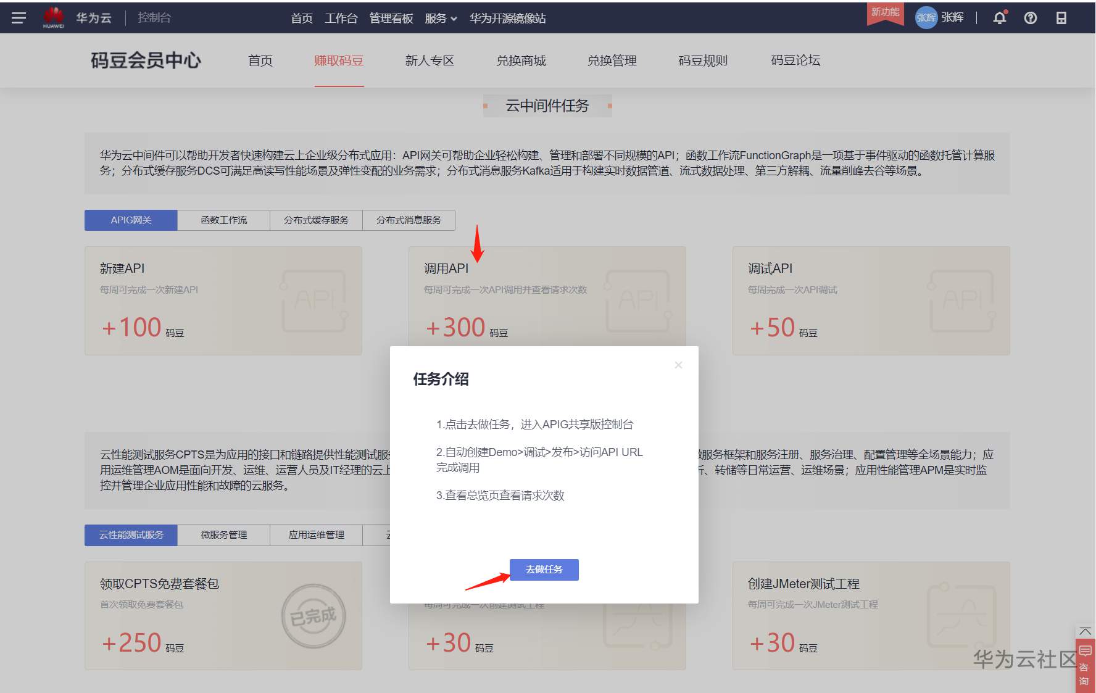Open the 新建API task card
The width and height of the screenshot is (1096, 693).
point(223,301)
